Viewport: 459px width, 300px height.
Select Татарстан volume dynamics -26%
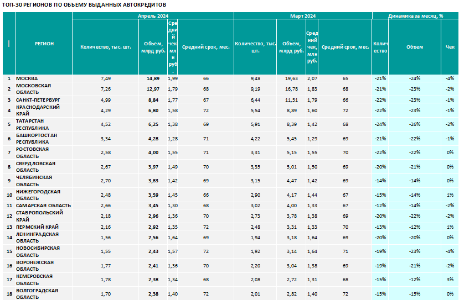(x=415, y=124)
